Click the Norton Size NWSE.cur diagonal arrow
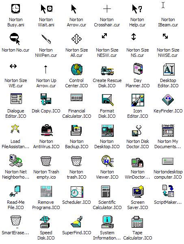The image size is (184, 244). (x=165, y=36)
